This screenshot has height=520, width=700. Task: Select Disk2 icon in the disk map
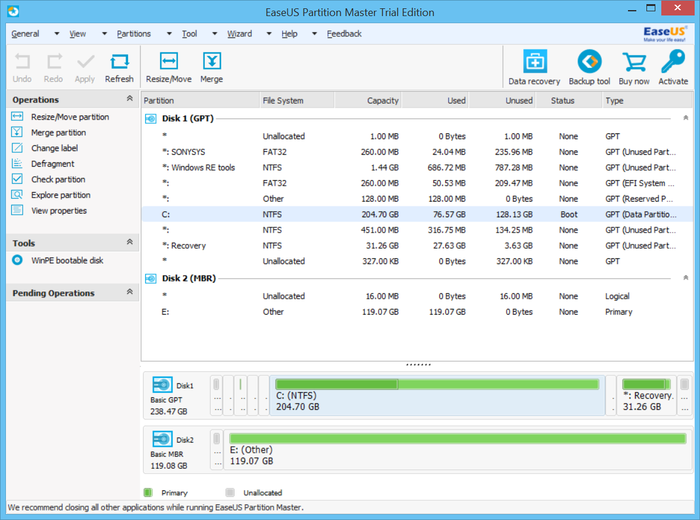[x=162, y=439]
